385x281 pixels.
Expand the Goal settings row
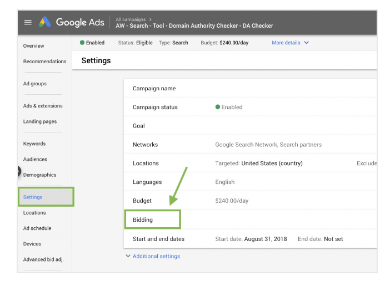pos(250,126)
